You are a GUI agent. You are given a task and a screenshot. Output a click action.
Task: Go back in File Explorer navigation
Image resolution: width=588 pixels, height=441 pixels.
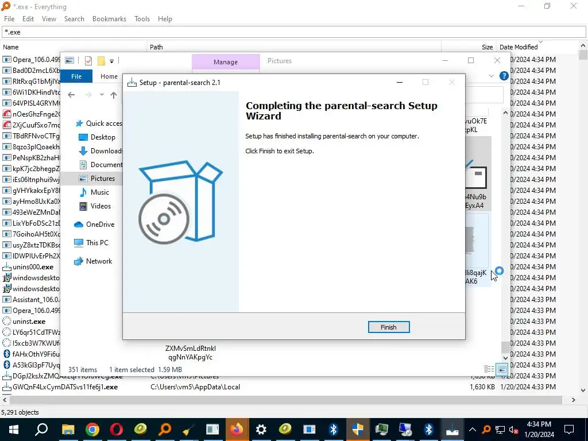71,95
